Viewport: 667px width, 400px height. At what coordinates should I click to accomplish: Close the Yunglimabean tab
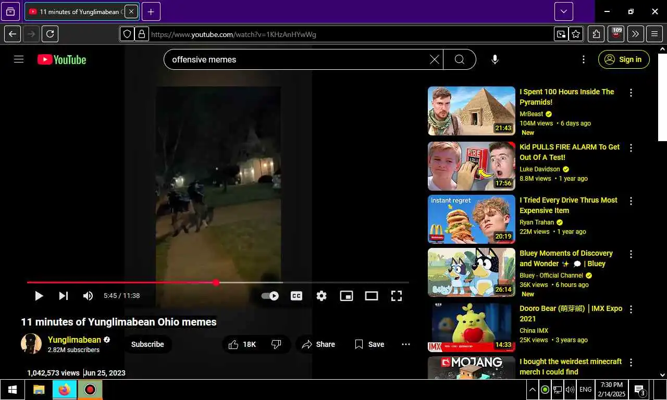tap(131, 11)
